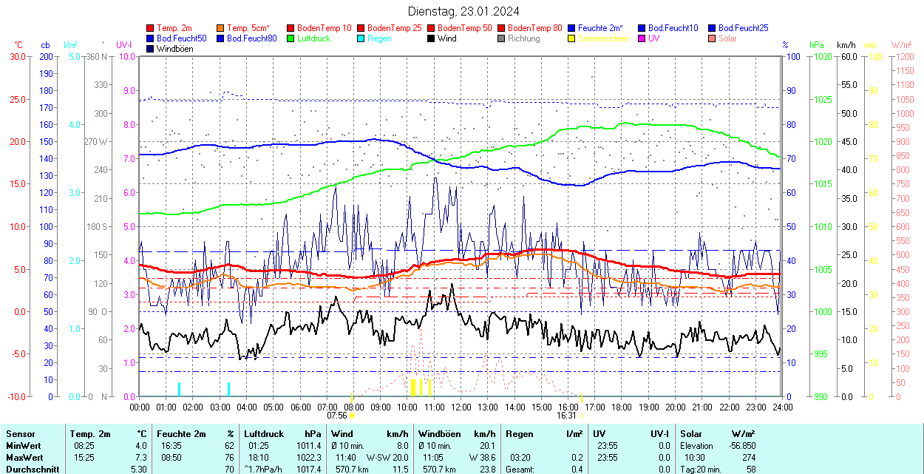The height and width of the screenshot is (474, 924).
Task: Click the hPa axis unit label
Action: (817, 45)
